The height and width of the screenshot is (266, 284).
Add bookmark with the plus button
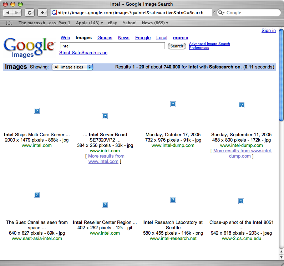pyautogui.click(x=42, y=13)
